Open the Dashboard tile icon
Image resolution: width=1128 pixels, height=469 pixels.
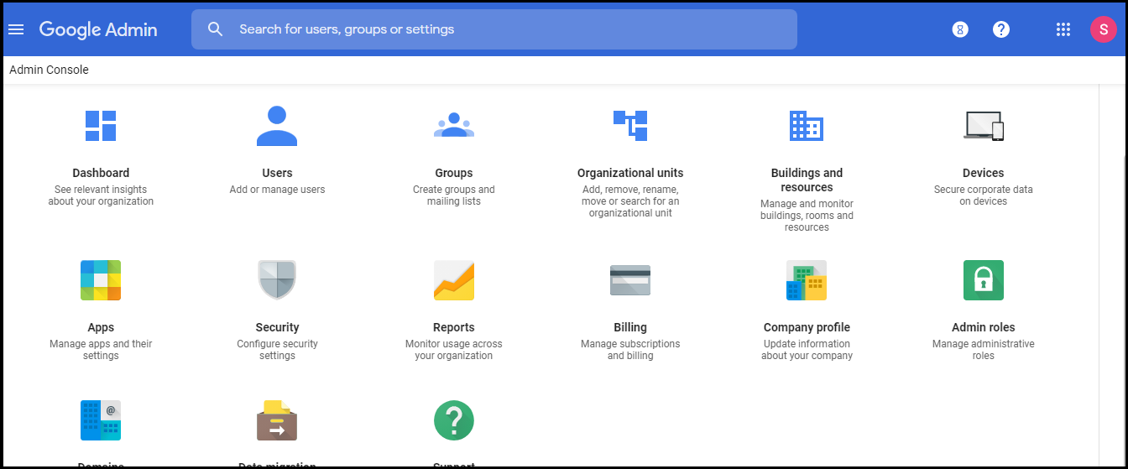101,126
